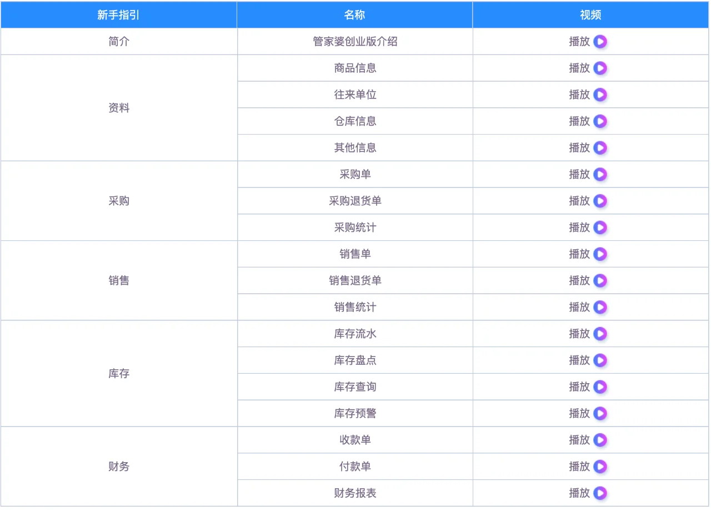Screen dimensions: 711x510
Task: Click play icon in 销售单 row
Action: click(x=600, y=254)
